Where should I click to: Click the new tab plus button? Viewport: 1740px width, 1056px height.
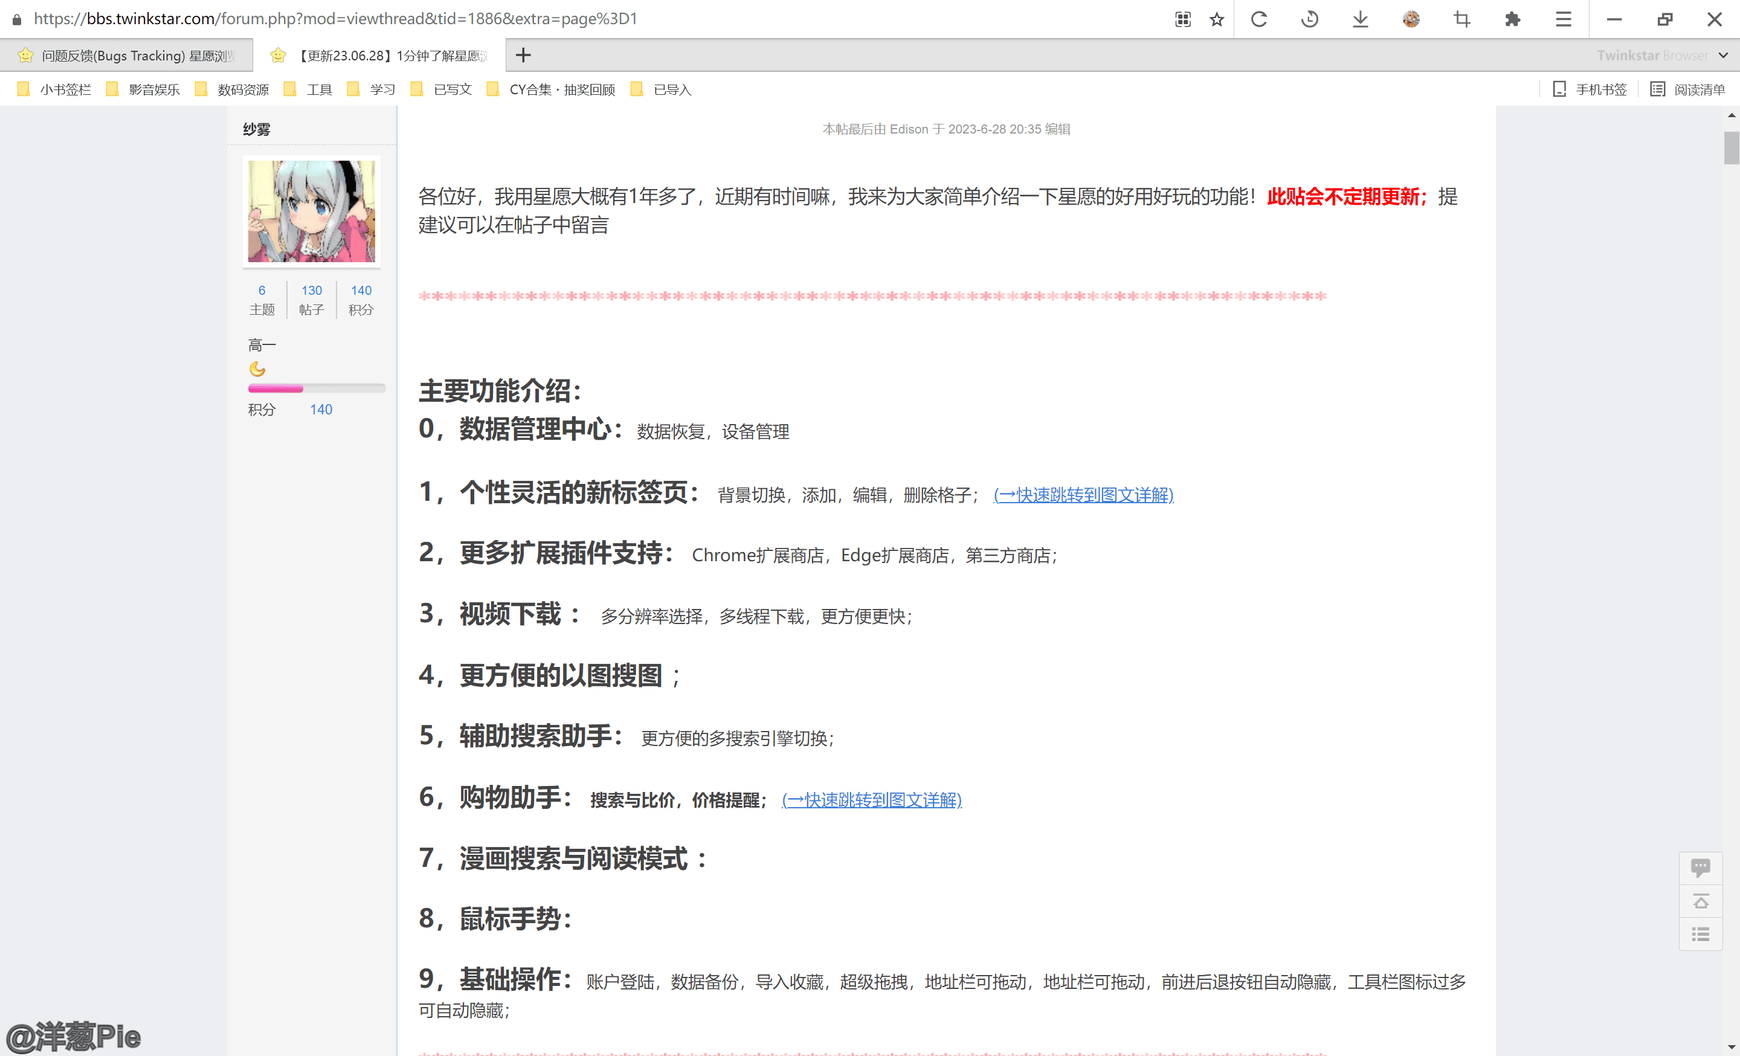pos(523,55)
